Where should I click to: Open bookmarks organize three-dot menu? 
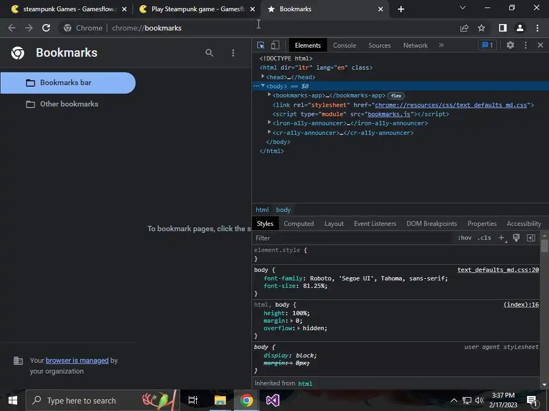coord(233,53)
